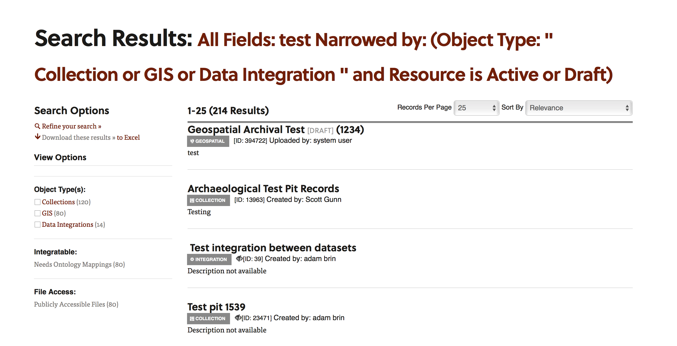The height and width of the screenshot is (346, 677).
Task: Open the Records Per Page dropdown
Action: (476, 108)
